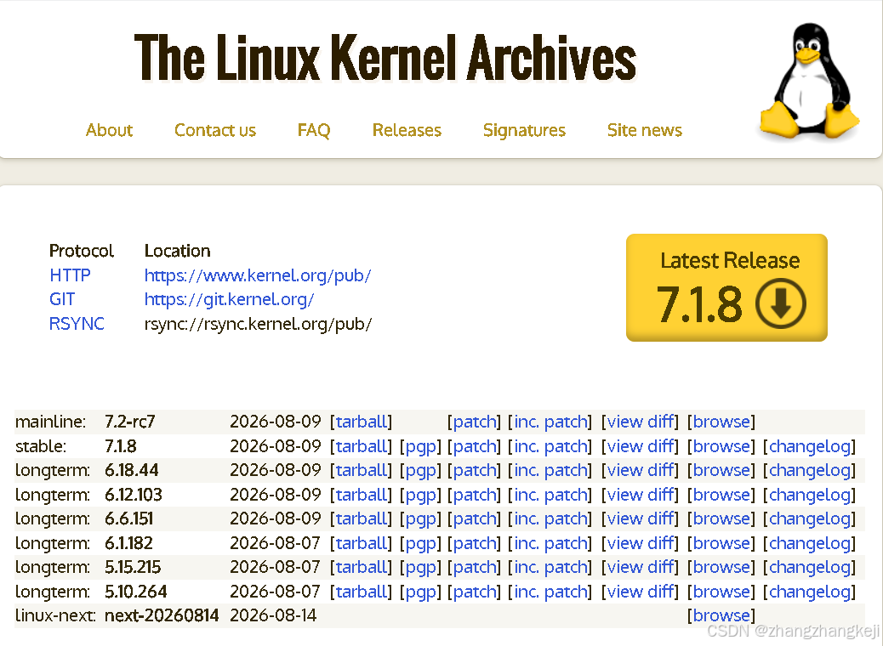This screenshot has width=883, height=646.
Task: Select version text next-20260814
Action: pyautogui.click(x=162, y=615)
